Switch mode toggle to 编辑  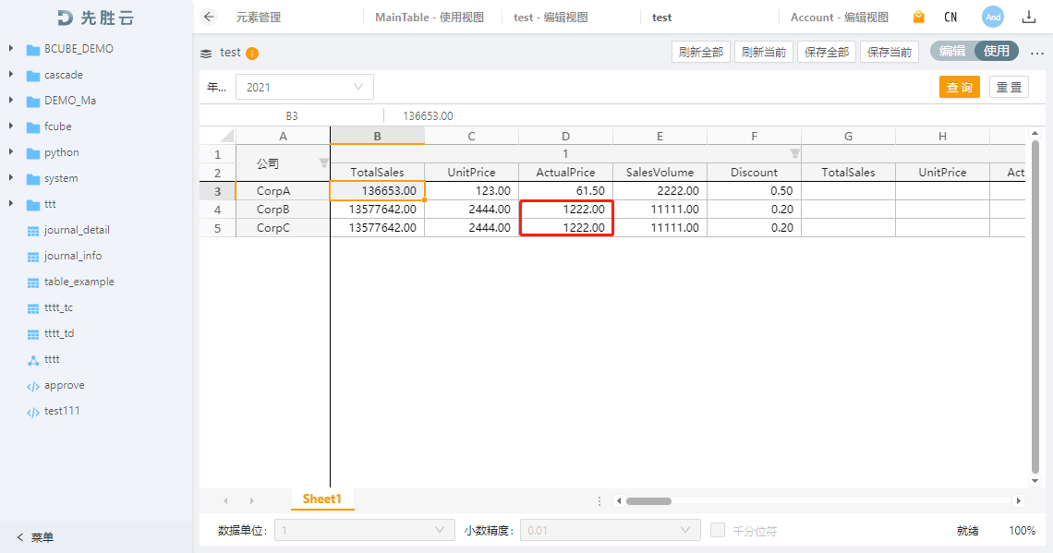coord(952,52)
